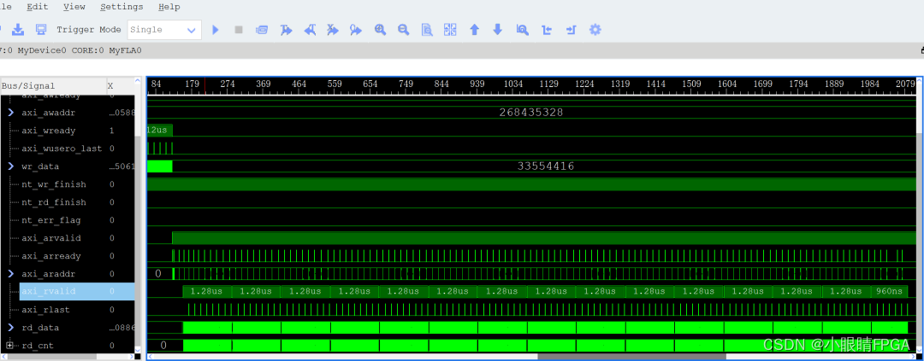Screen dimensions: 924x361
Task: Stop capture with the gray stop button
Action: click(x=239, y=29)
